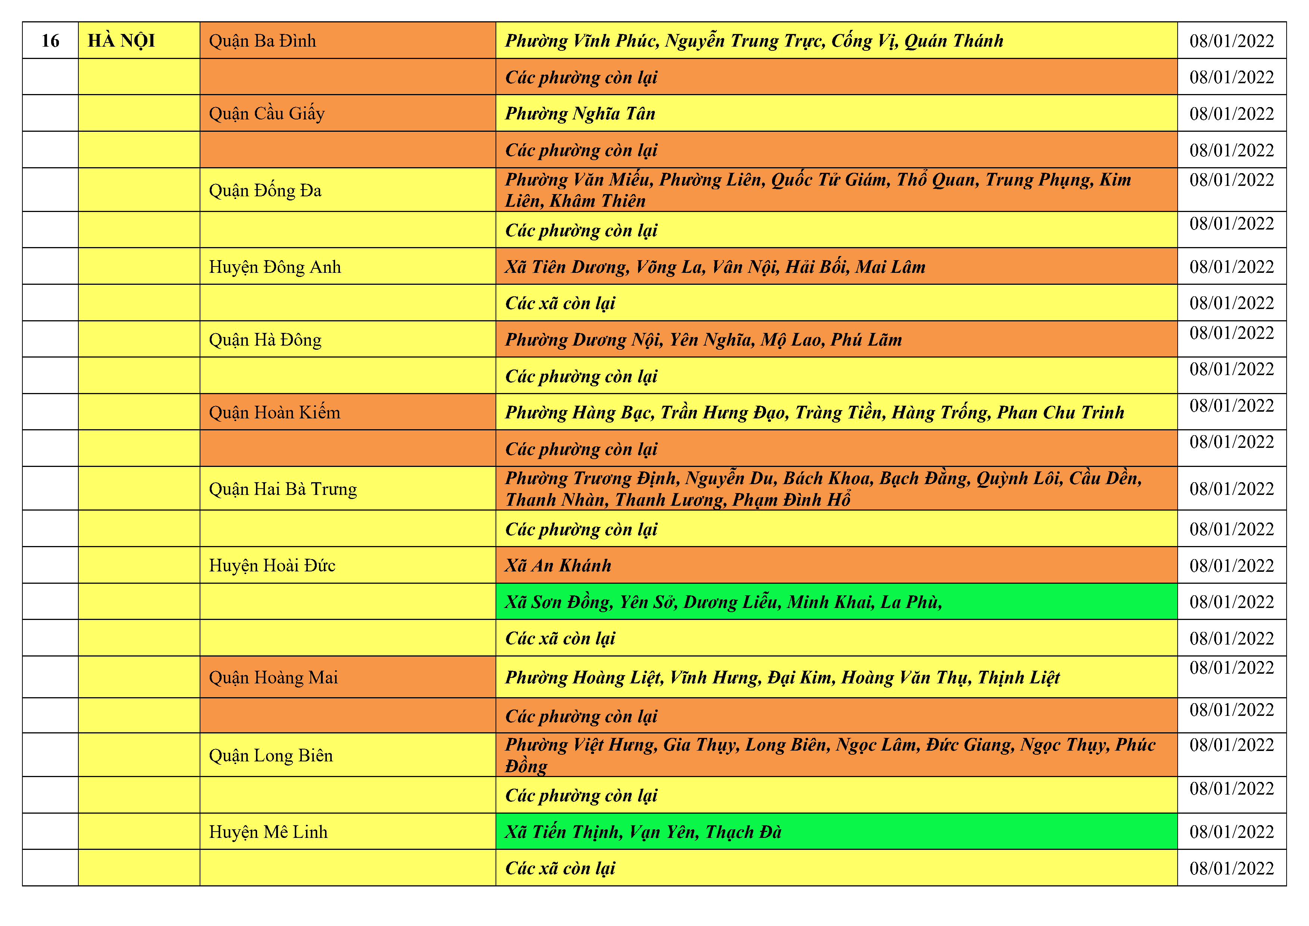Click date 08/01/2022 in Ba Đình row

coord(1231,40)
